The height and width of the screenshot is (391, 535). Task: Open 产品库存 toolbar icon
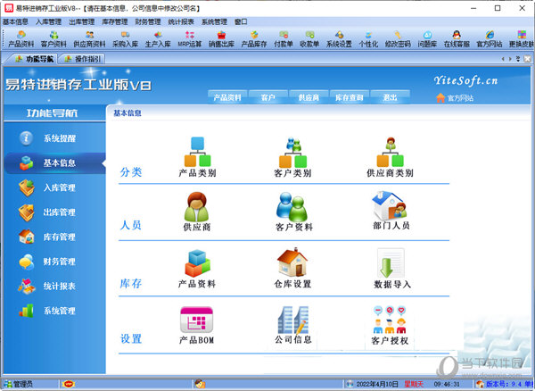[254, 39]
